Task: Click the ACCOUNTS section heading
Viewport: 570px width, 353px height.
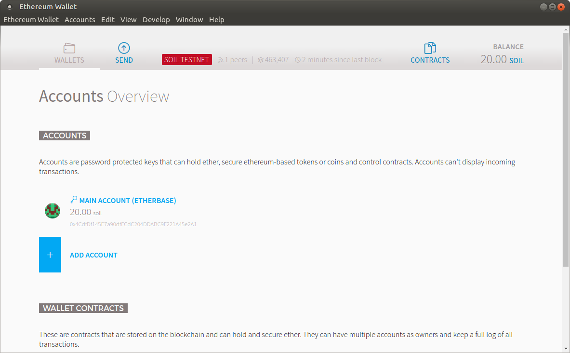Action: [x=65, y=136]
